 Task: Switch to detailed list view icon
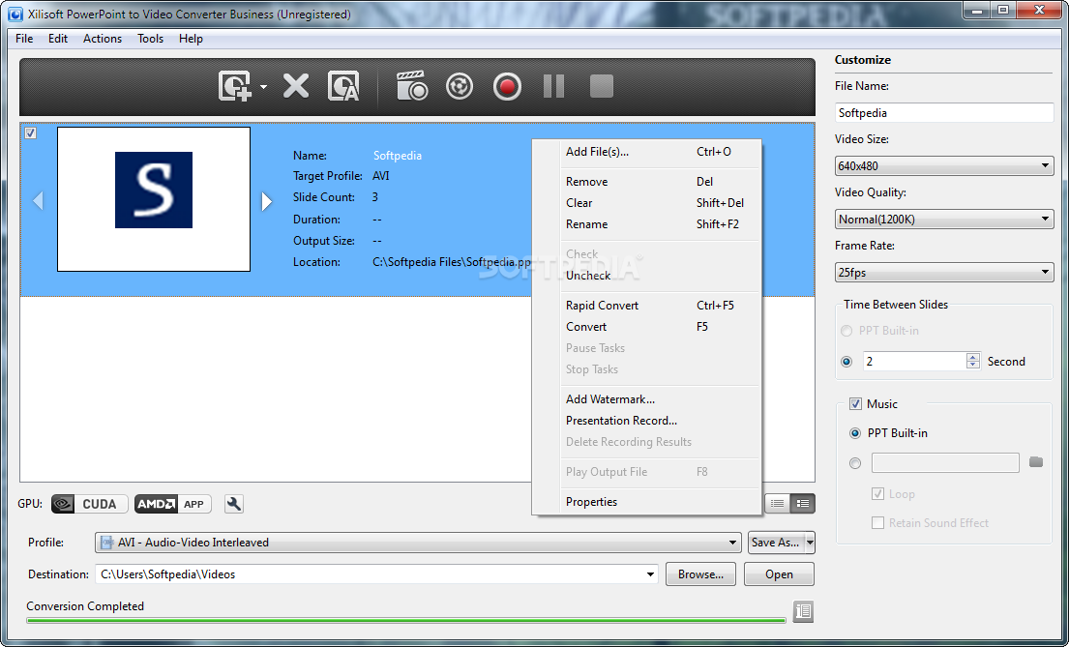pyautogui.click(x=802, y=504)
